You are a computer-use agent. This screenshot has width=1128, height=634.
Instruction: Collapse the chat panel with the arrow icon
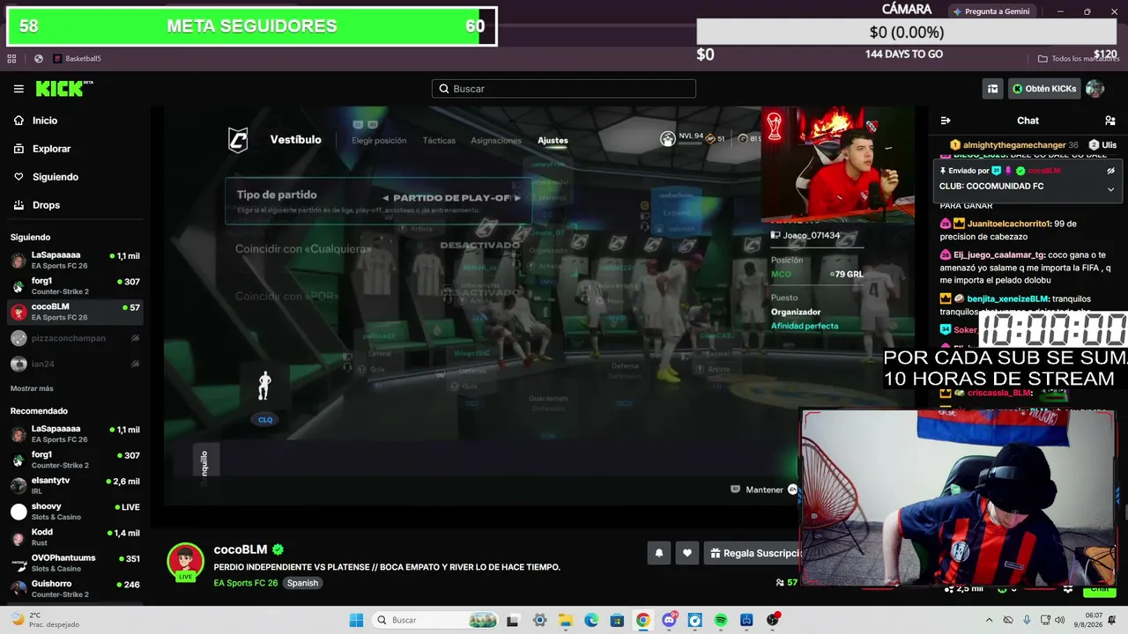click(x=946, y=121)
